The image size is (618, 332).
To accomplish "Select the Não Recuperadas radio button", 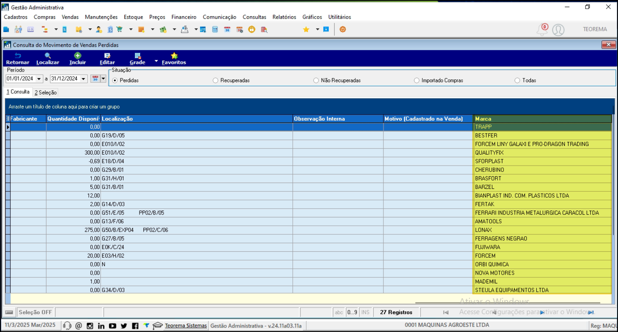I will tap(316, 80).
